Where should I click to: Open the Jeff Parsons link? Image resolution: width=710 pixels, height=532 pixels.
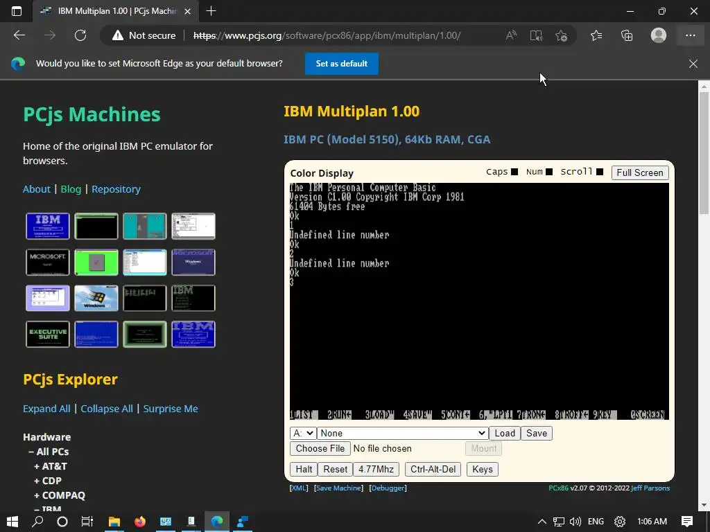[x=650, y=488]
